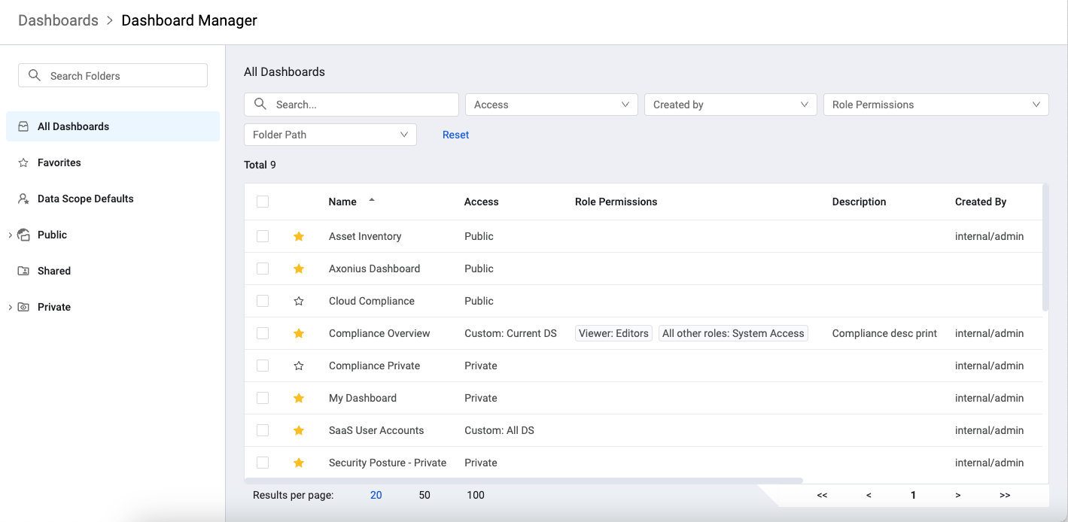
Task: Reset the dashboard filters
Action: click(x=455, y=135)
